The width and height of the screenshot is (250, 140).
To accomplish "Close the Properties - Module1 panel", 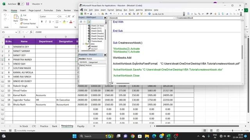I will [105, 55].
